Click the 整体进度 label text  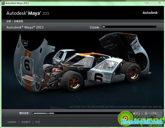24,113
